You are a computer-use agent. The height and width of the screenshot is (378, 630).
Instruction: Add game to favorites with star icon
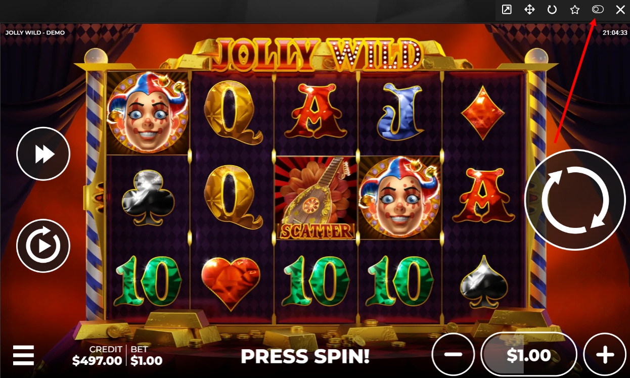(575, 10)
